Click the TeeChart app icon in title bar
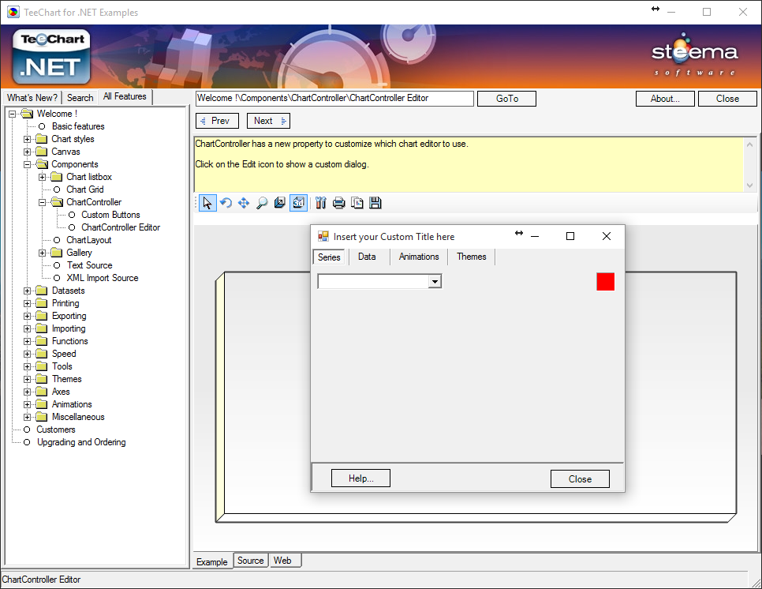Image resolution: width=762 pixels, height=589 pixels. (13, 12)
